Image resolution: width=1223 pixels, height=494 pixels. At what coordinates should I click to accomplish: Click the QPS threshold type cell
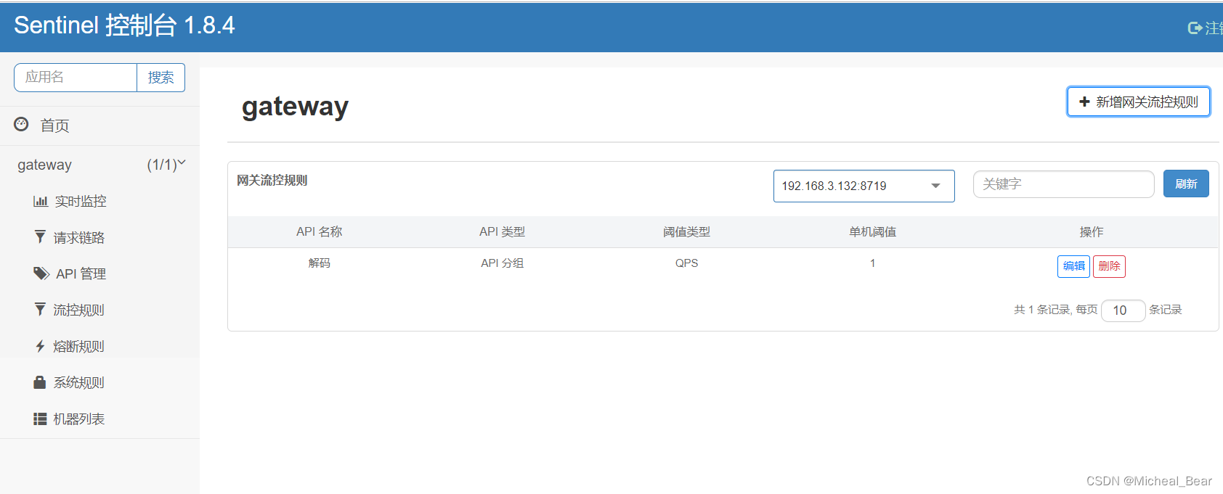tap(686, 263)
